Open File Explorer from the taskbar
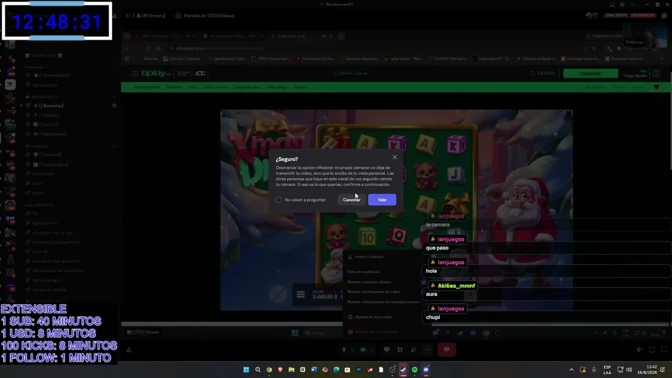This screenshot has height=378, width=672. click(x=291, y=370)
